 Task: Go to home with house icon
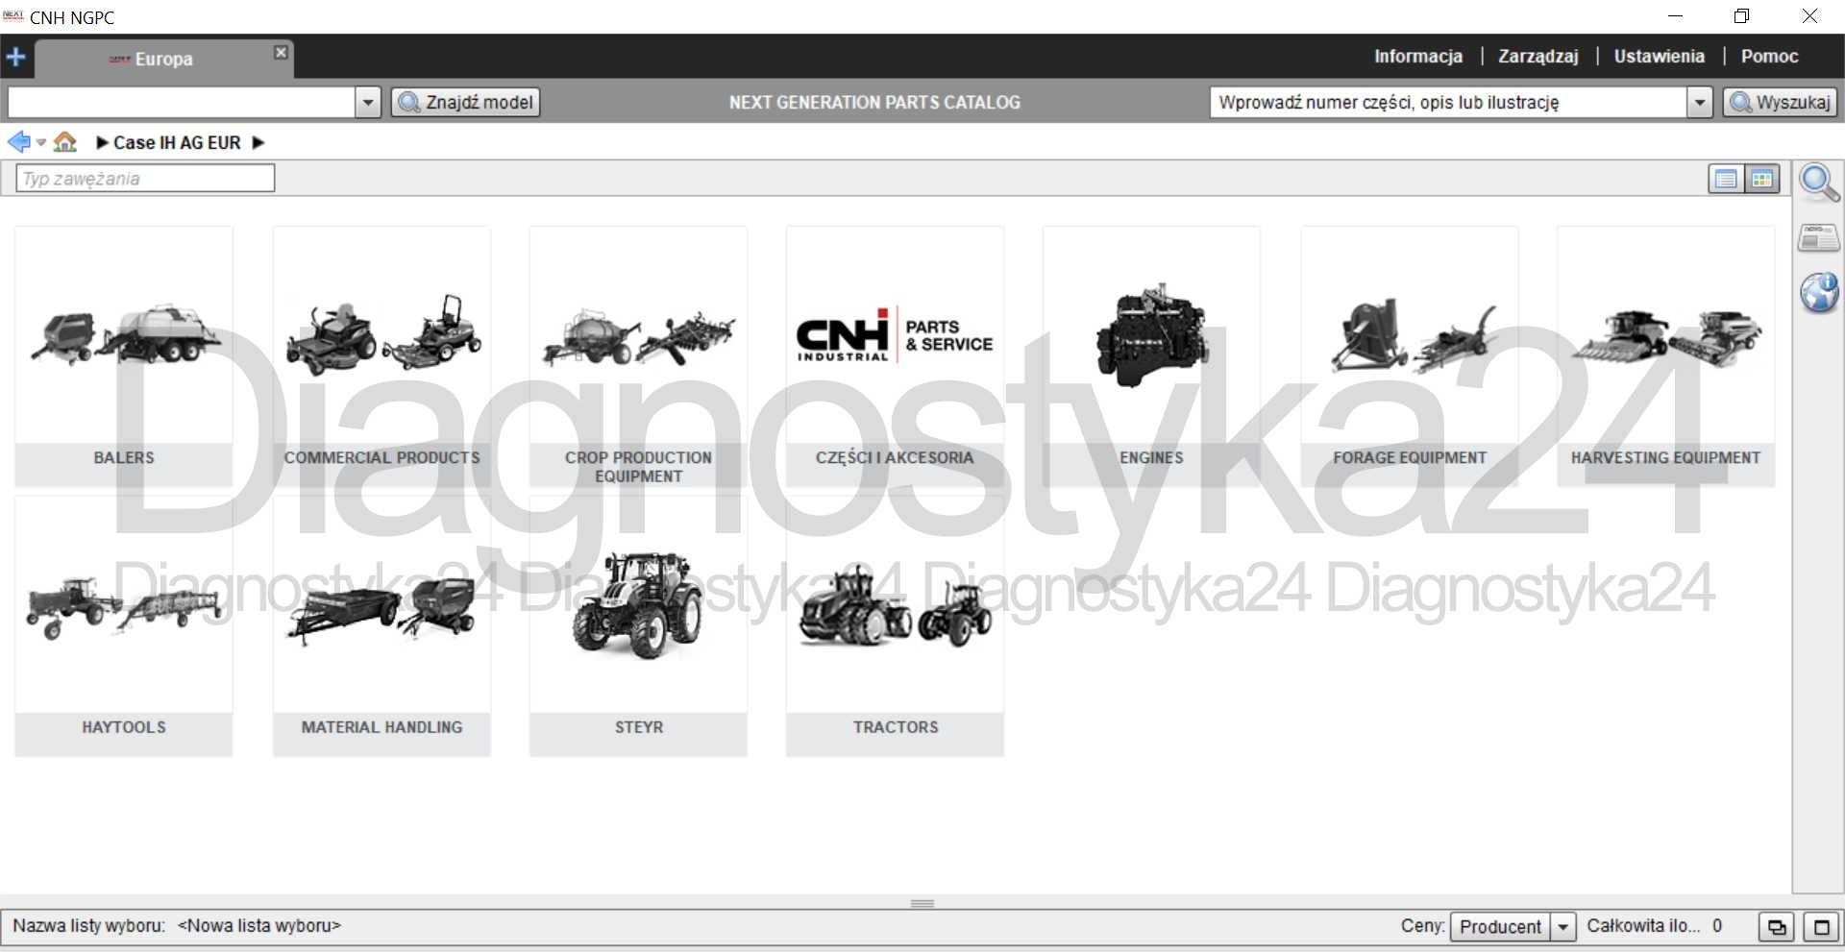click(x=65, y=142)
